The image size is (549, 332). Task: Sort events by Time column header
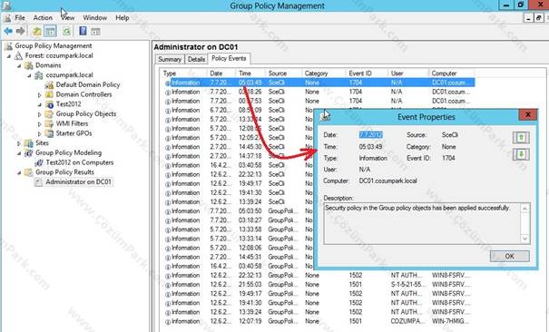(250, 73)
